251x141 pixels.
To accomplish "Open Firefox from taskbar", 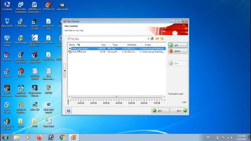I will 39,137.
